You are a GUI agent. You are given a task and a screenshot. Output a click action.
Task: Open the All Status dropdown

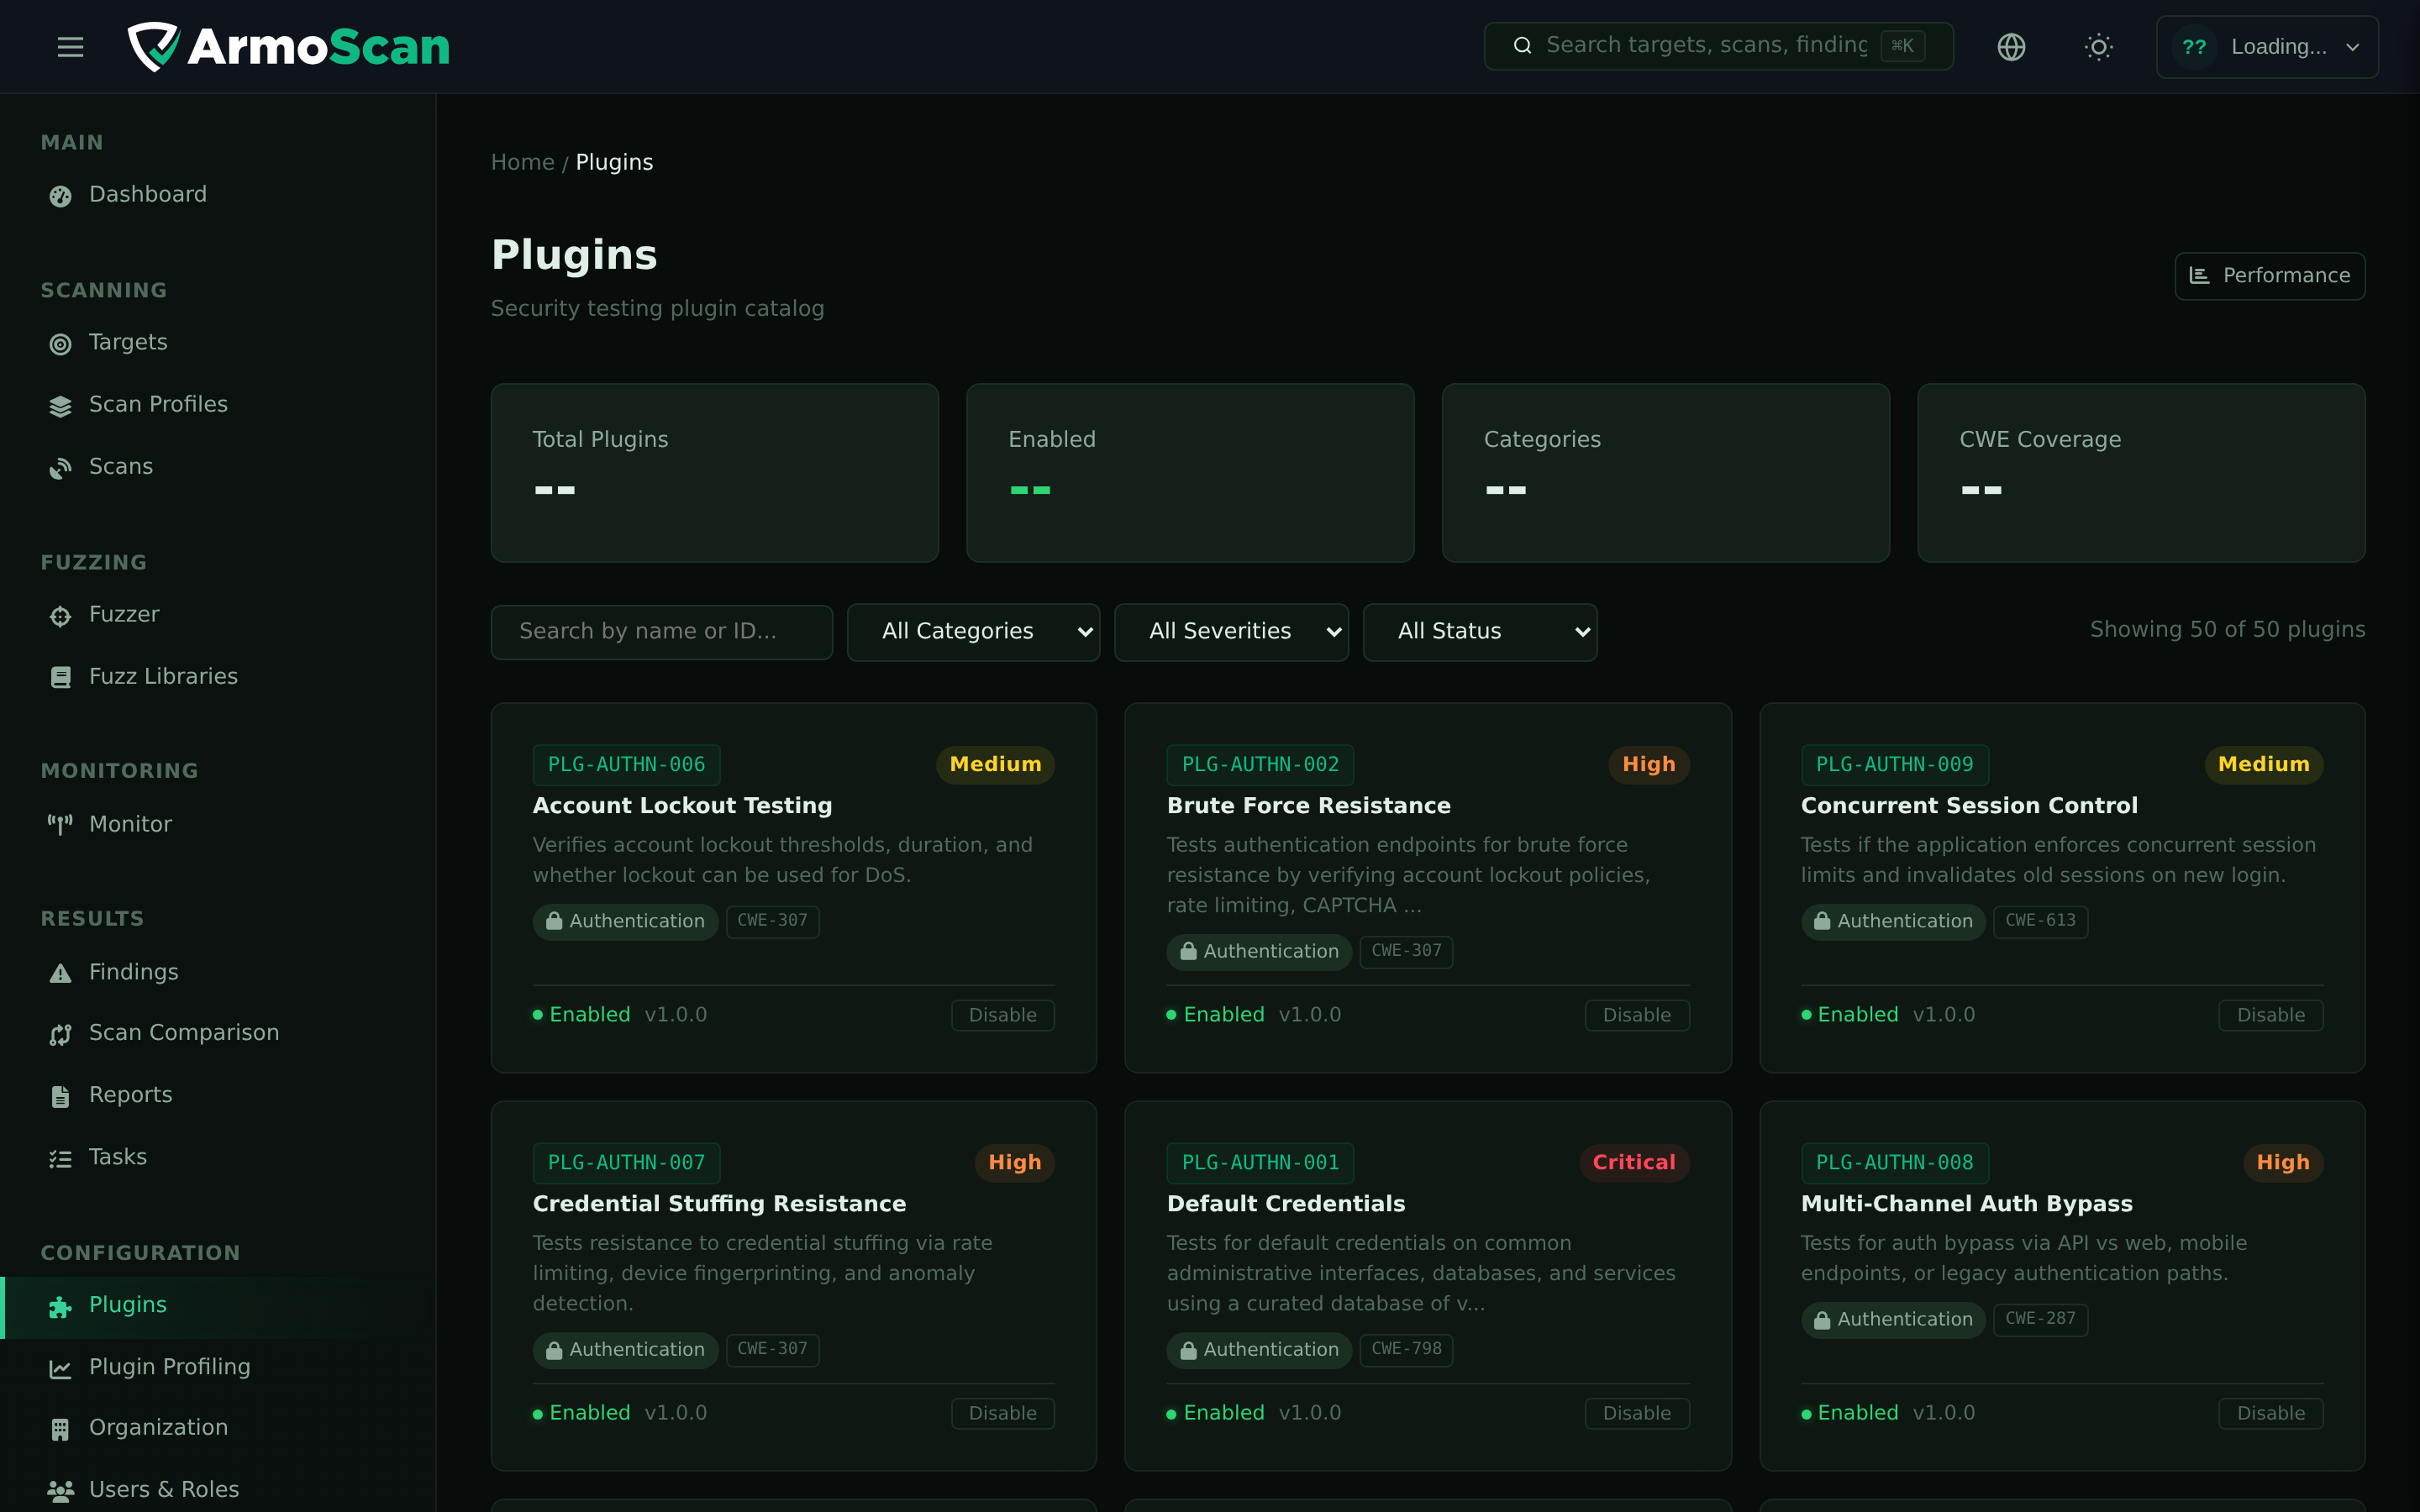point(1480,632)
